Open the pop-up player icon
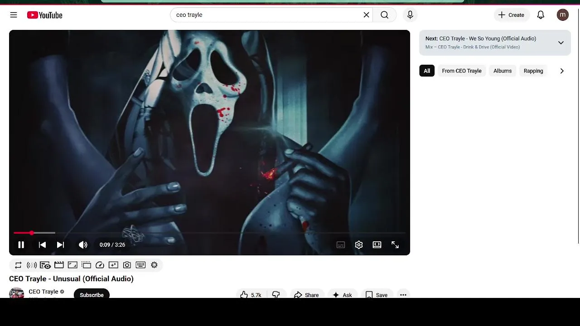Screen dimensions: 580x326 (86, 265)
